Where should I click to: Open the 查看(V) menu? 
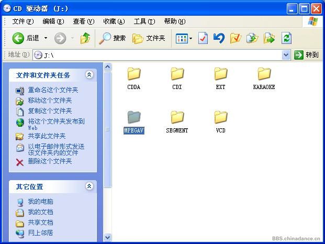[x=83, y=21]
